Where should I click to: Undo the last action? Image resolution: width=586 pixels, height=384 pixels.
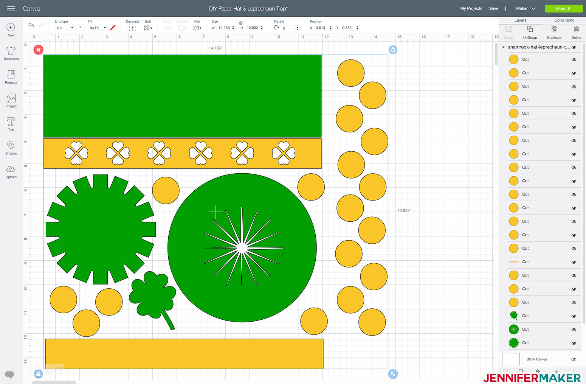[31, 25]
